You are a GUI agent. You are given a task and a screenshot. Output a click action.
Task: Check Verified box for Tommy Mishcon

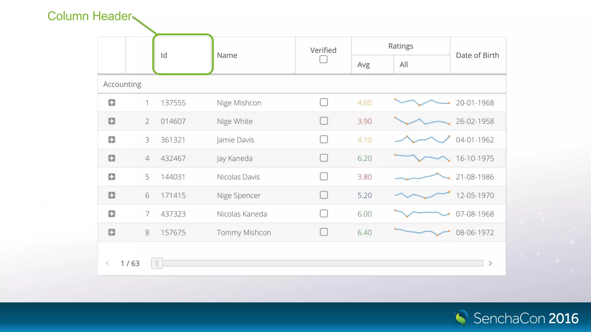coord(324,232)
